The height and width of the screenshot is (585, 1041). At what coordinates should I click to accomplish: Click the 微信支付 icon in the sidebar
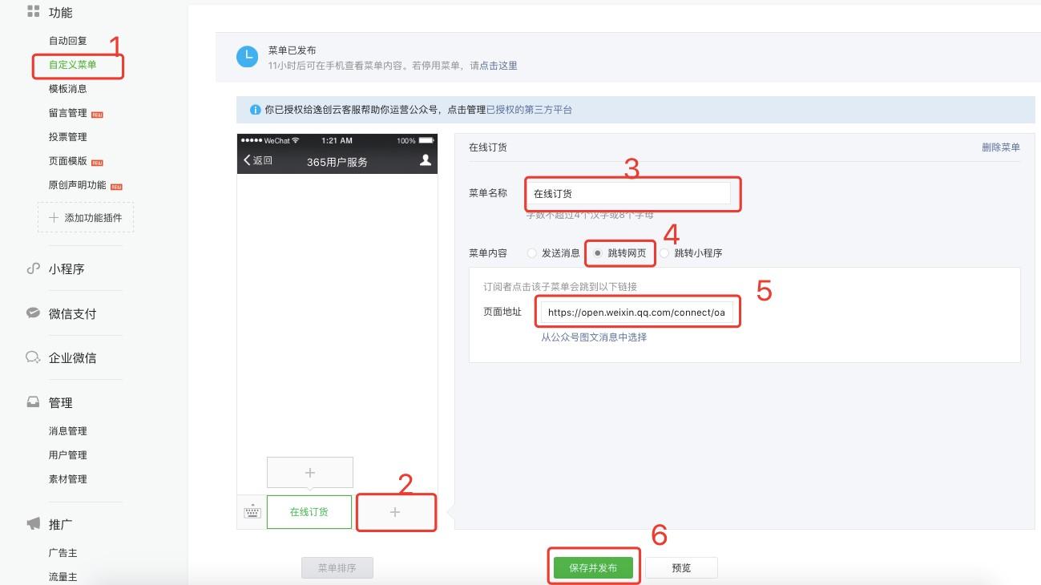33,313
